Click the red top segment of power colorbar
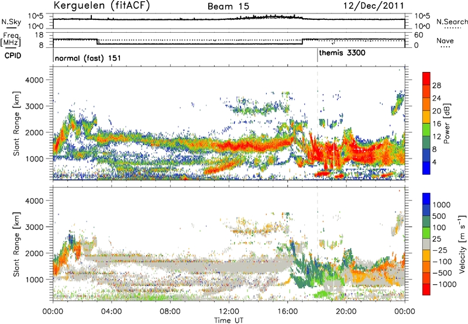This screenshot has height=324, width=468. click(x=426, y=78)
